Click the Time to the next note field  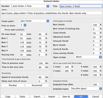[x=41, y=67]
